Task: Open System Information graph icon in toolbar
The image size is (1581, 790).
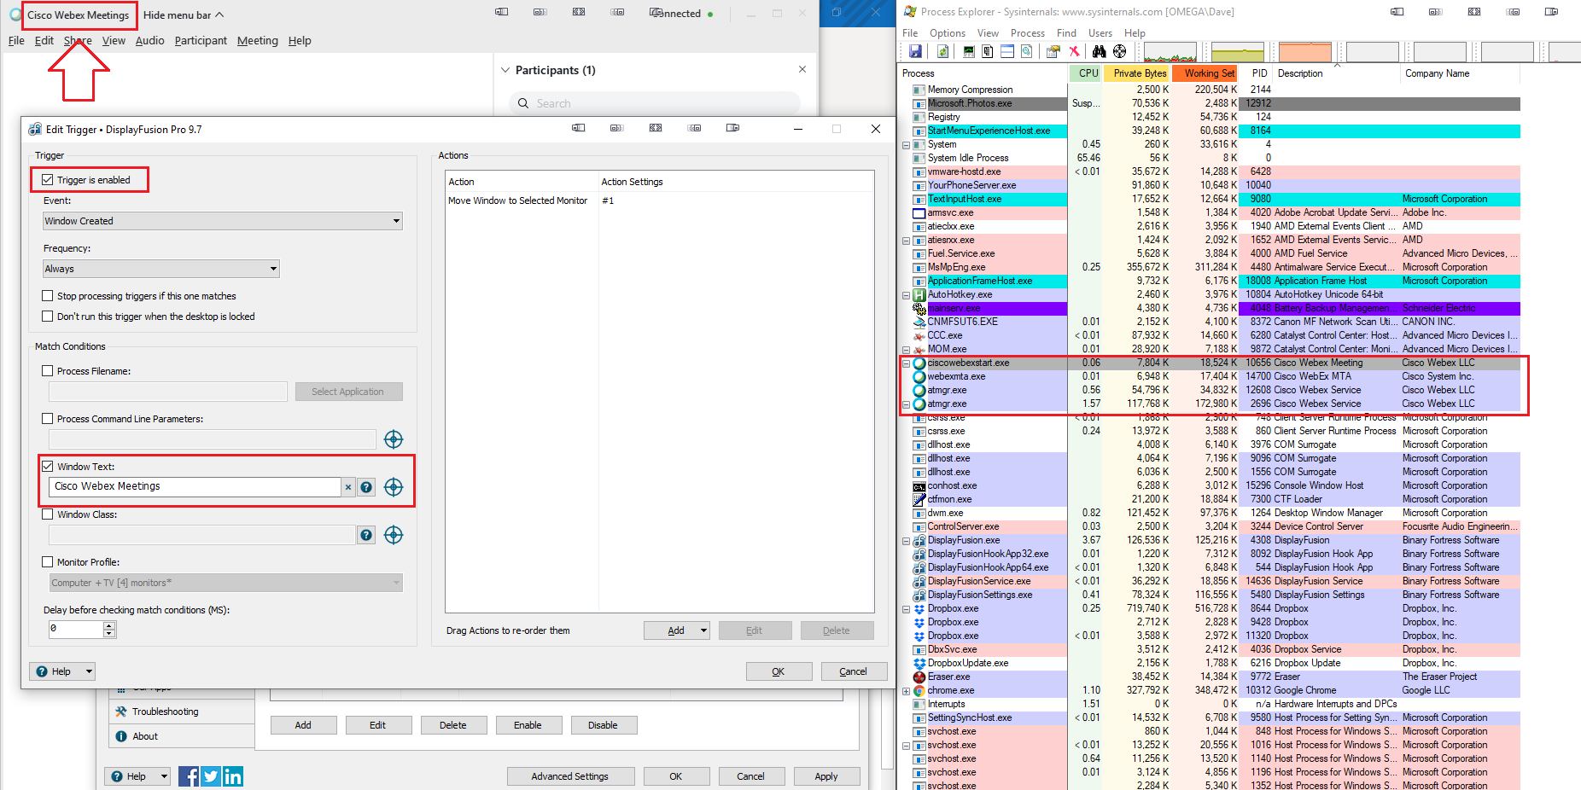Action: 968,51
